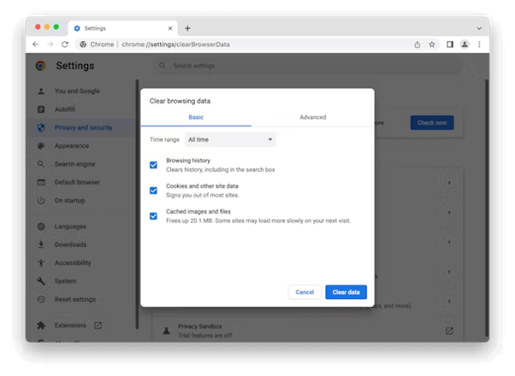The height and width of the screenshot is (376, 515).
Task: Click the external link icon next to Extensions
Action: click(98, 325)
